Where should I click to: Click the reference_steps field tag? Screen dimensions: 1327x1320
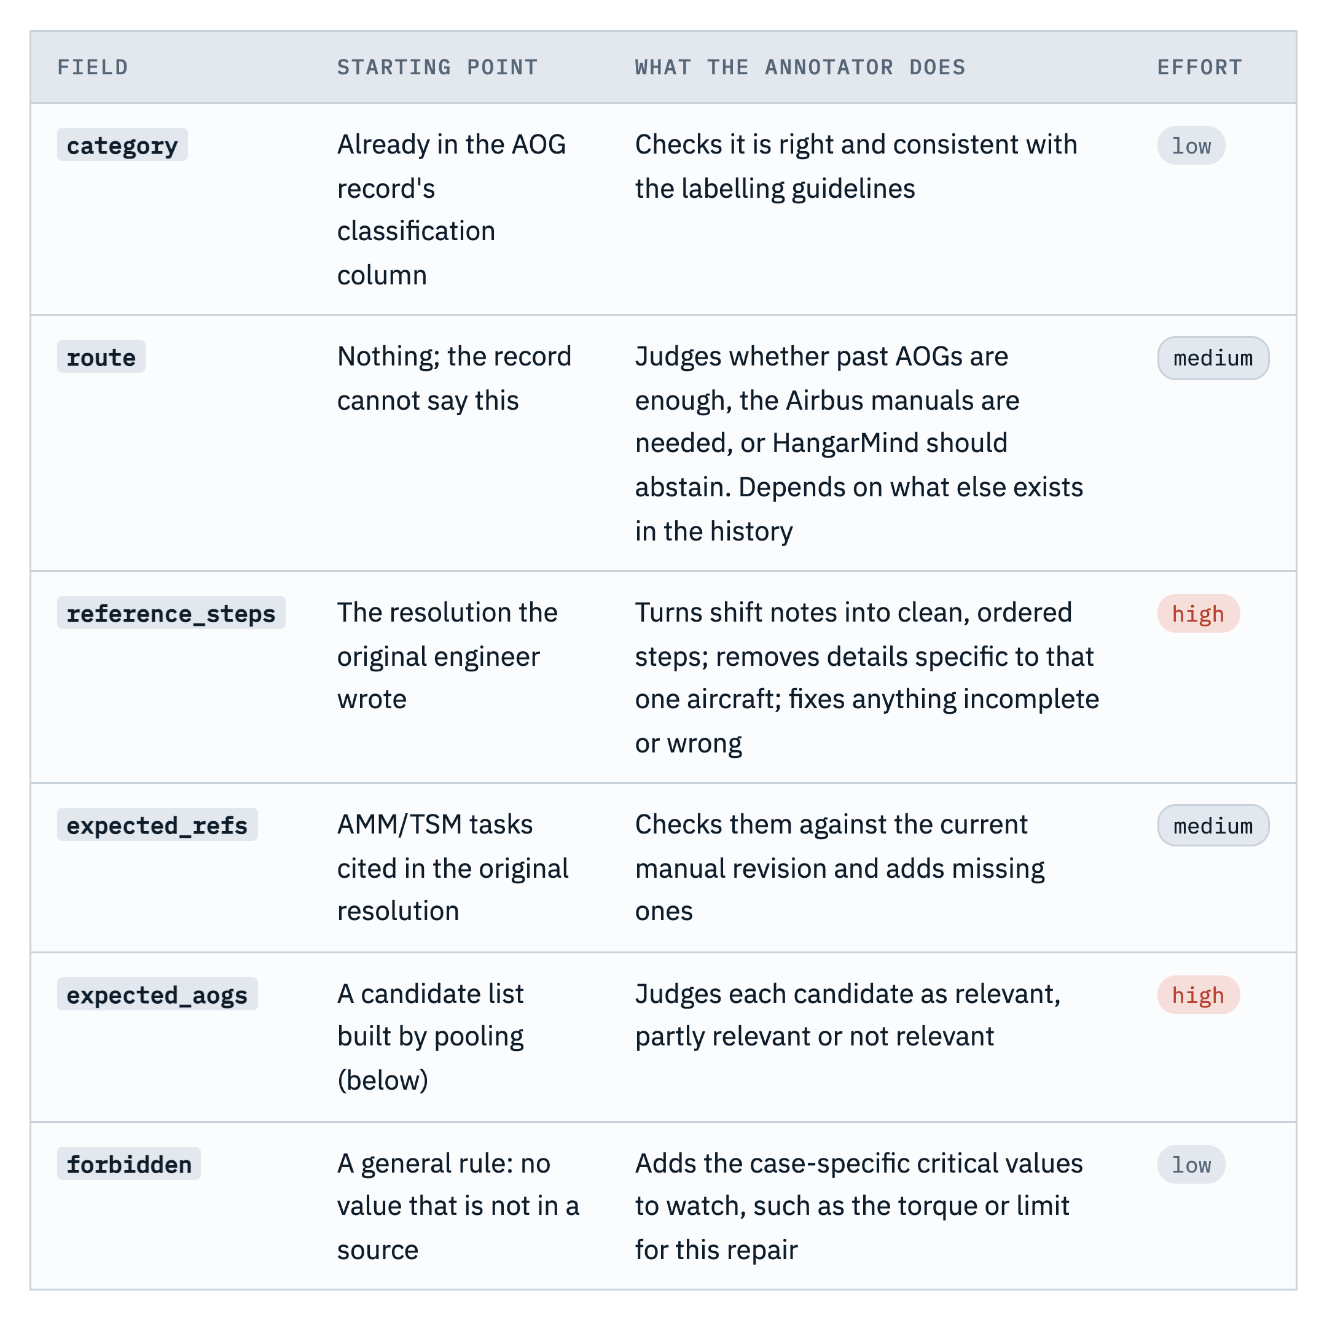171,612
